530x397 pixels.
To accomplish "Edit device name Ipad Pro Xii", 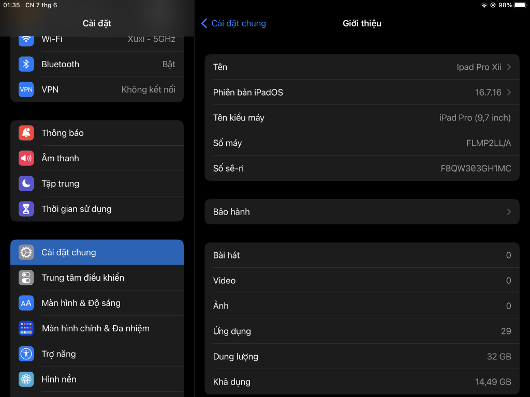I will click(x=479, y=67).
